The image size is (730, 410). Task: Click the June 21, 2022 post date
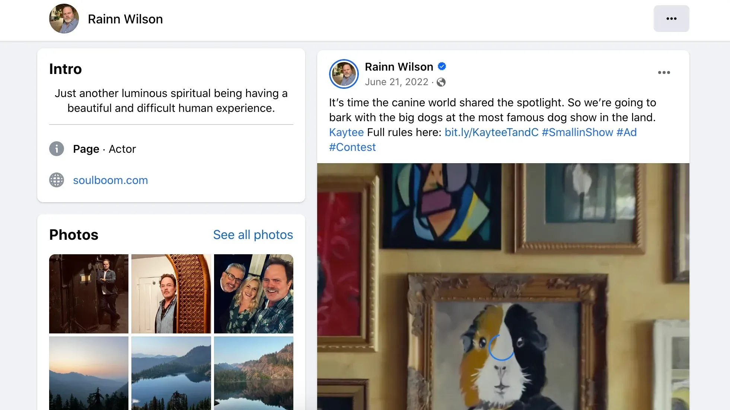[396, 82]
